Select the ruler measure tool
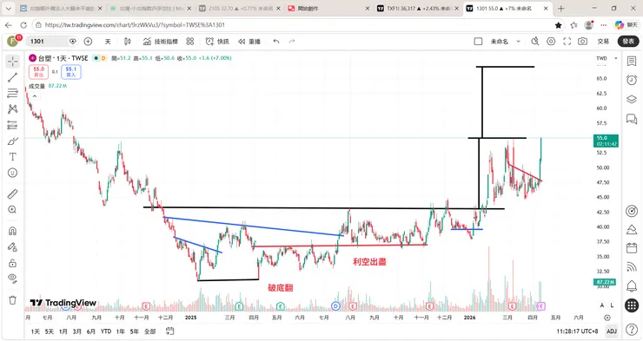 point(13,193)
